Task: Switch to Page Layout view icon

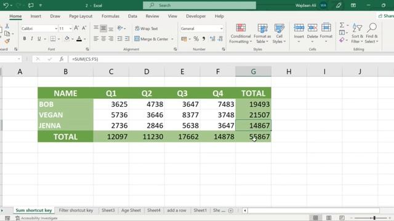Action: [329, 218]
